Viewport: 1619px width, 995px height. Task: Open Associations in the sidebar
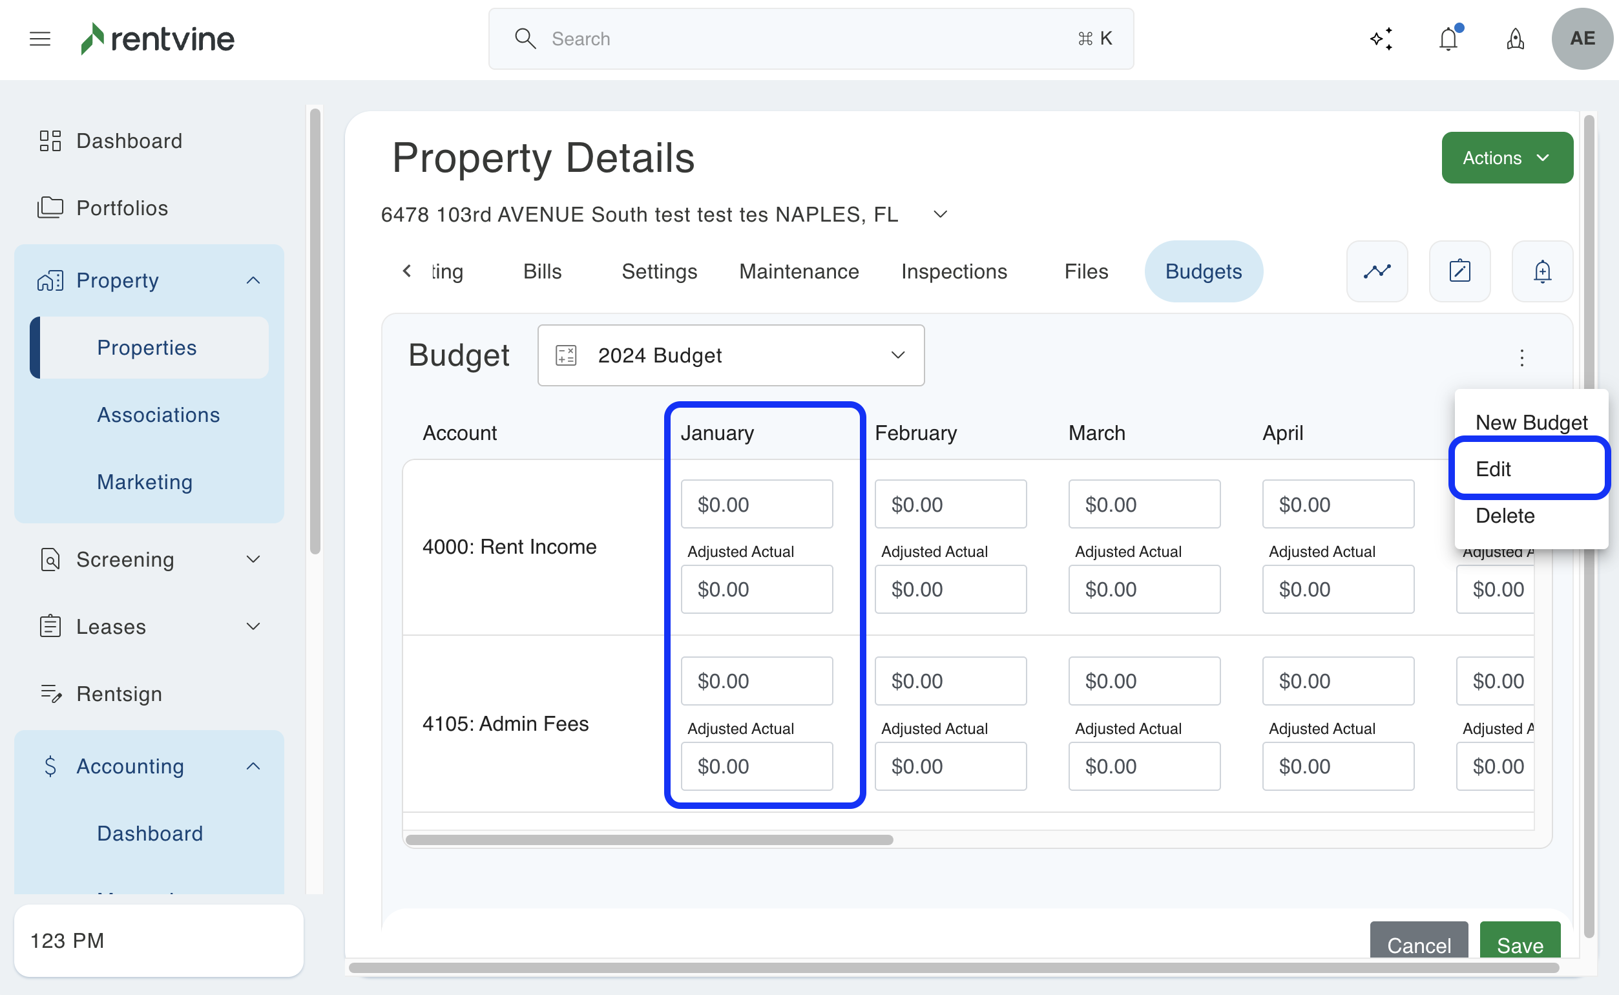pyautogui.click(x=158, y=415)
